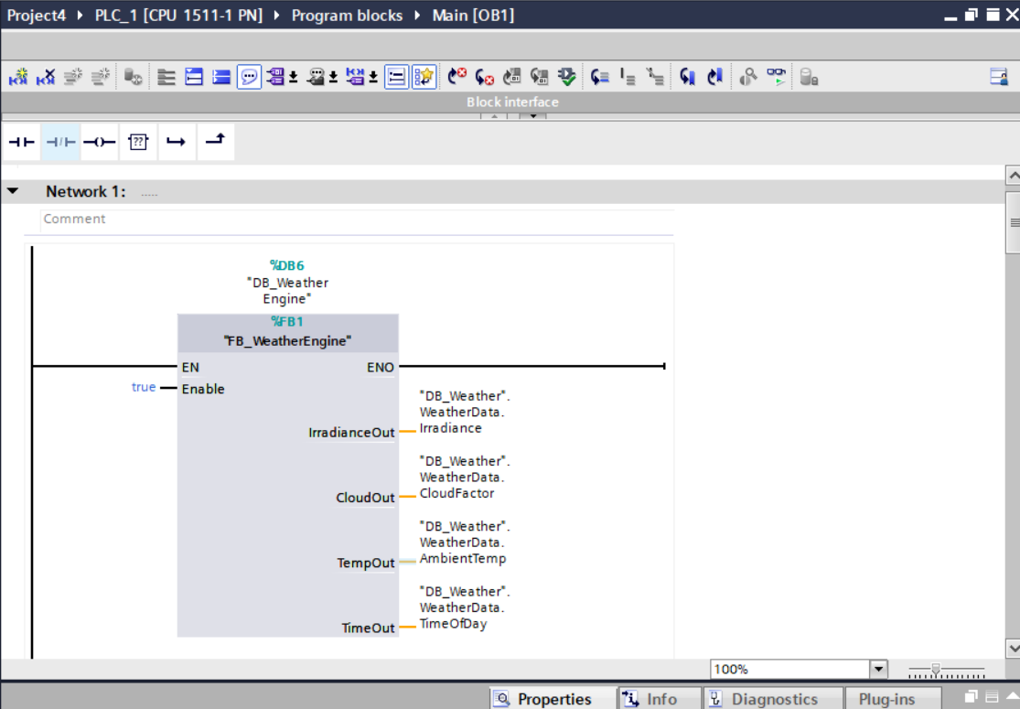Click Close all networks icon
This screenshot has width=1020, height=709.
[x=221, y=77]
